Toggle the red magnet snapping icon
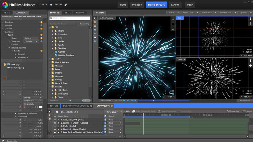The image size is (253, 142). pos(50,133)
